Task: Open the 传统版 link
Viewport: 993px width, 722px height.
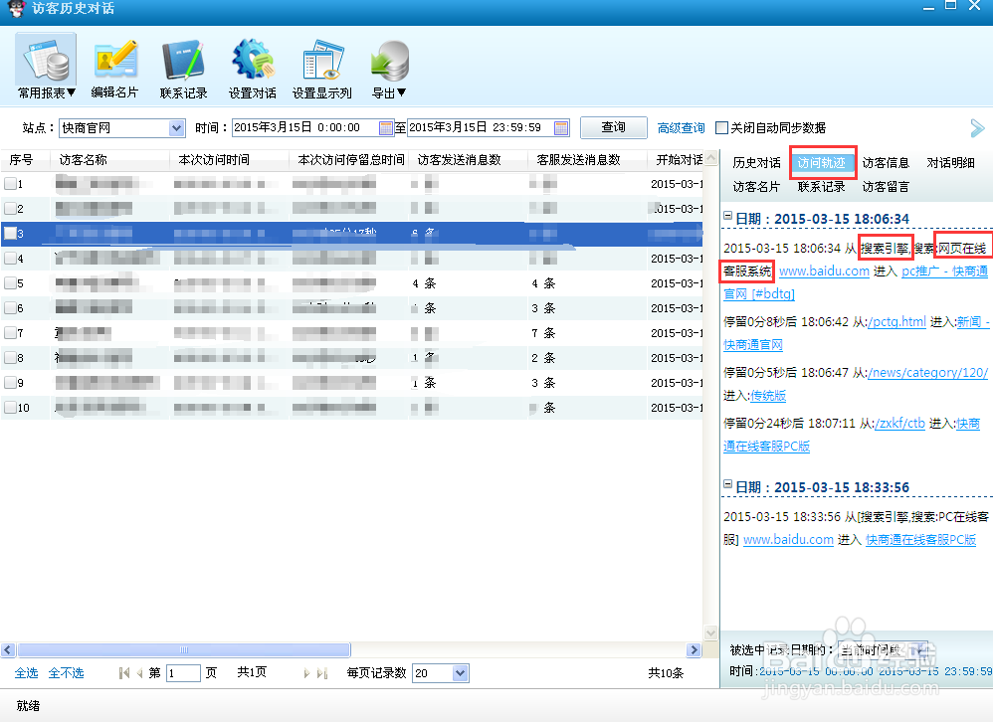Action: pyautogui.click(x=768, y=396)
